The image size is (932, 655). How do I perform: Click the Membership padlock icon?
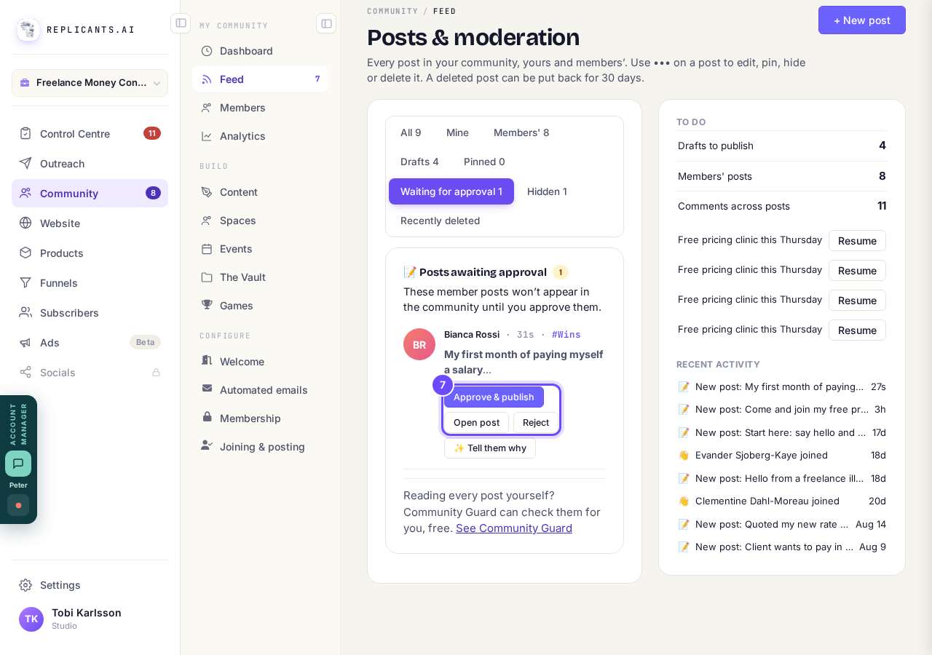(x=207, y=418)
